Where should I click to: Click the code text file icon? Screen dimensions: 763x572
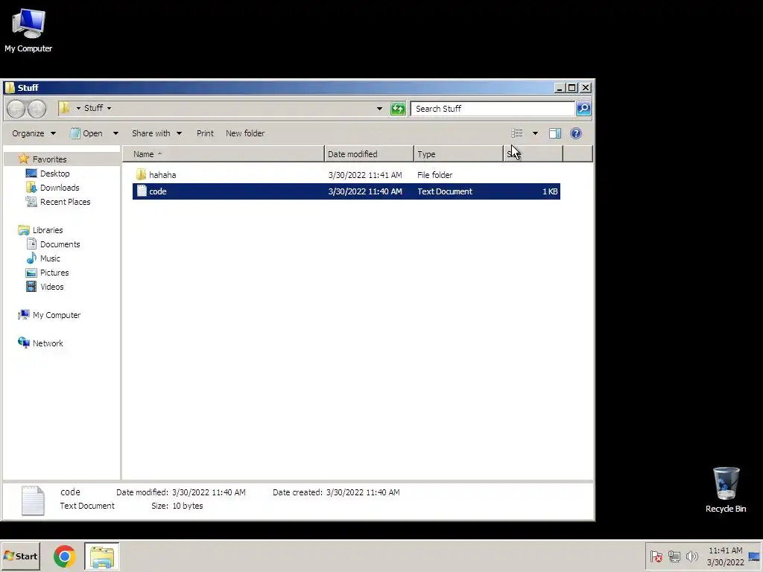pos(142,191)
